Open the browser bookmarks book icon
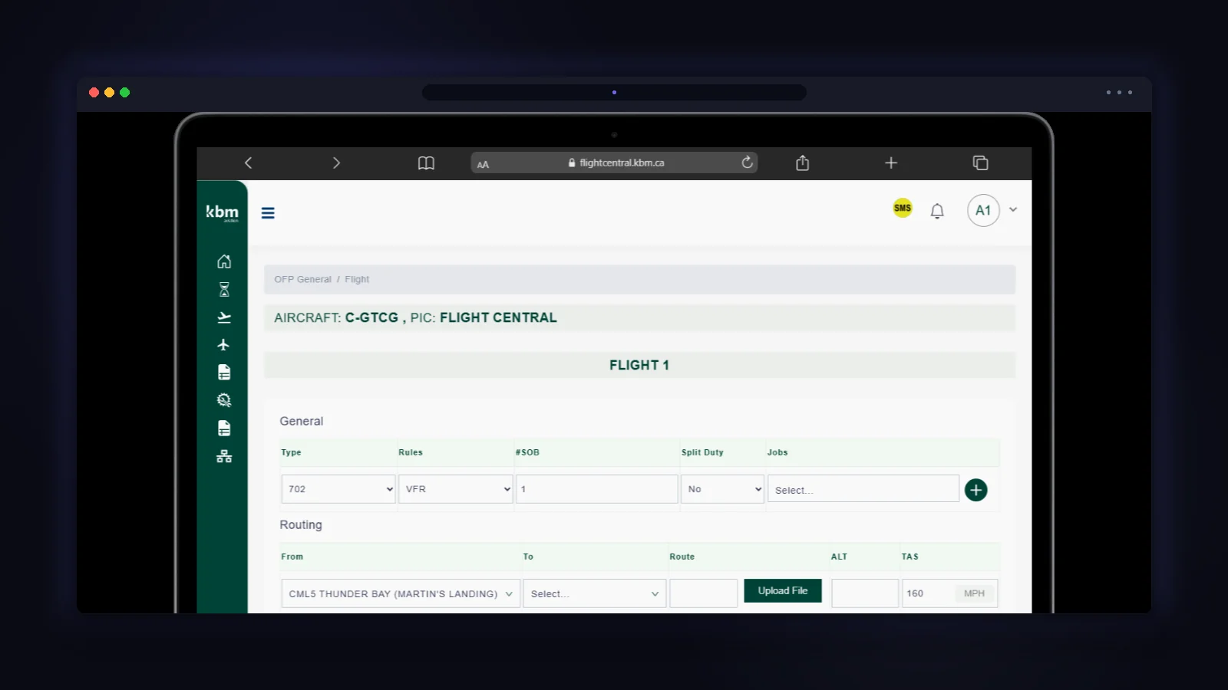Screen dimensions: 1228x690 click(426, 163)
